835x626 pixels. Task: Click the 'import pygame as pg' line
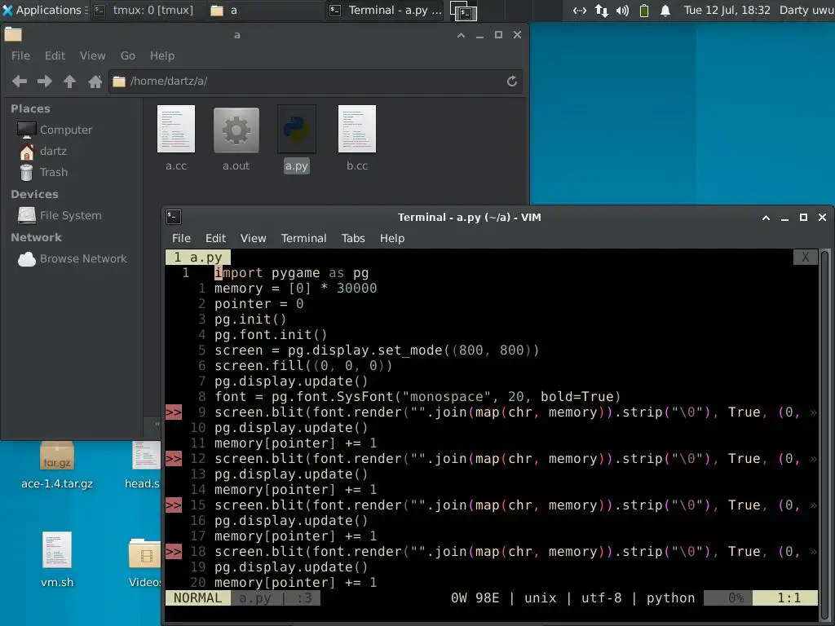(292, 272)
